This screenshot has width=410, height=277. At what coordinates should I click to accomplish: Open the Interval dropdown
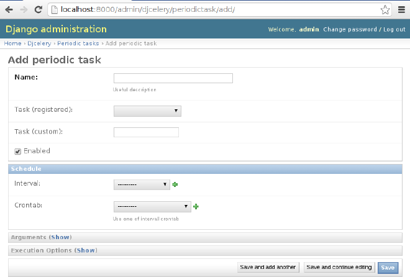pos(142,184)
